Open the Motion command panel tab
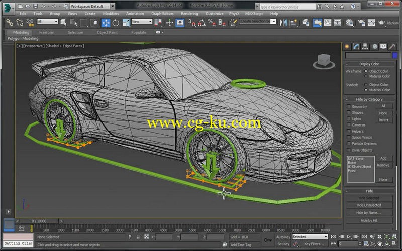Image resolution: width=402 pixels, height=251 pixels. pyautogui.click(x=374, y=46)
